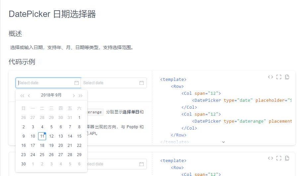Screen dimensions: 301x176
Task: Click calendar icon in daterange input
Action: pyautogui.click(x=142, y=83)
